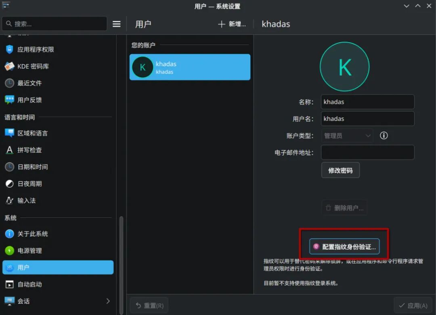Click the 会话 monitor icon
The height and width of the screenshot is (315, 436).
pyautogui.click(x=9, y=301)
